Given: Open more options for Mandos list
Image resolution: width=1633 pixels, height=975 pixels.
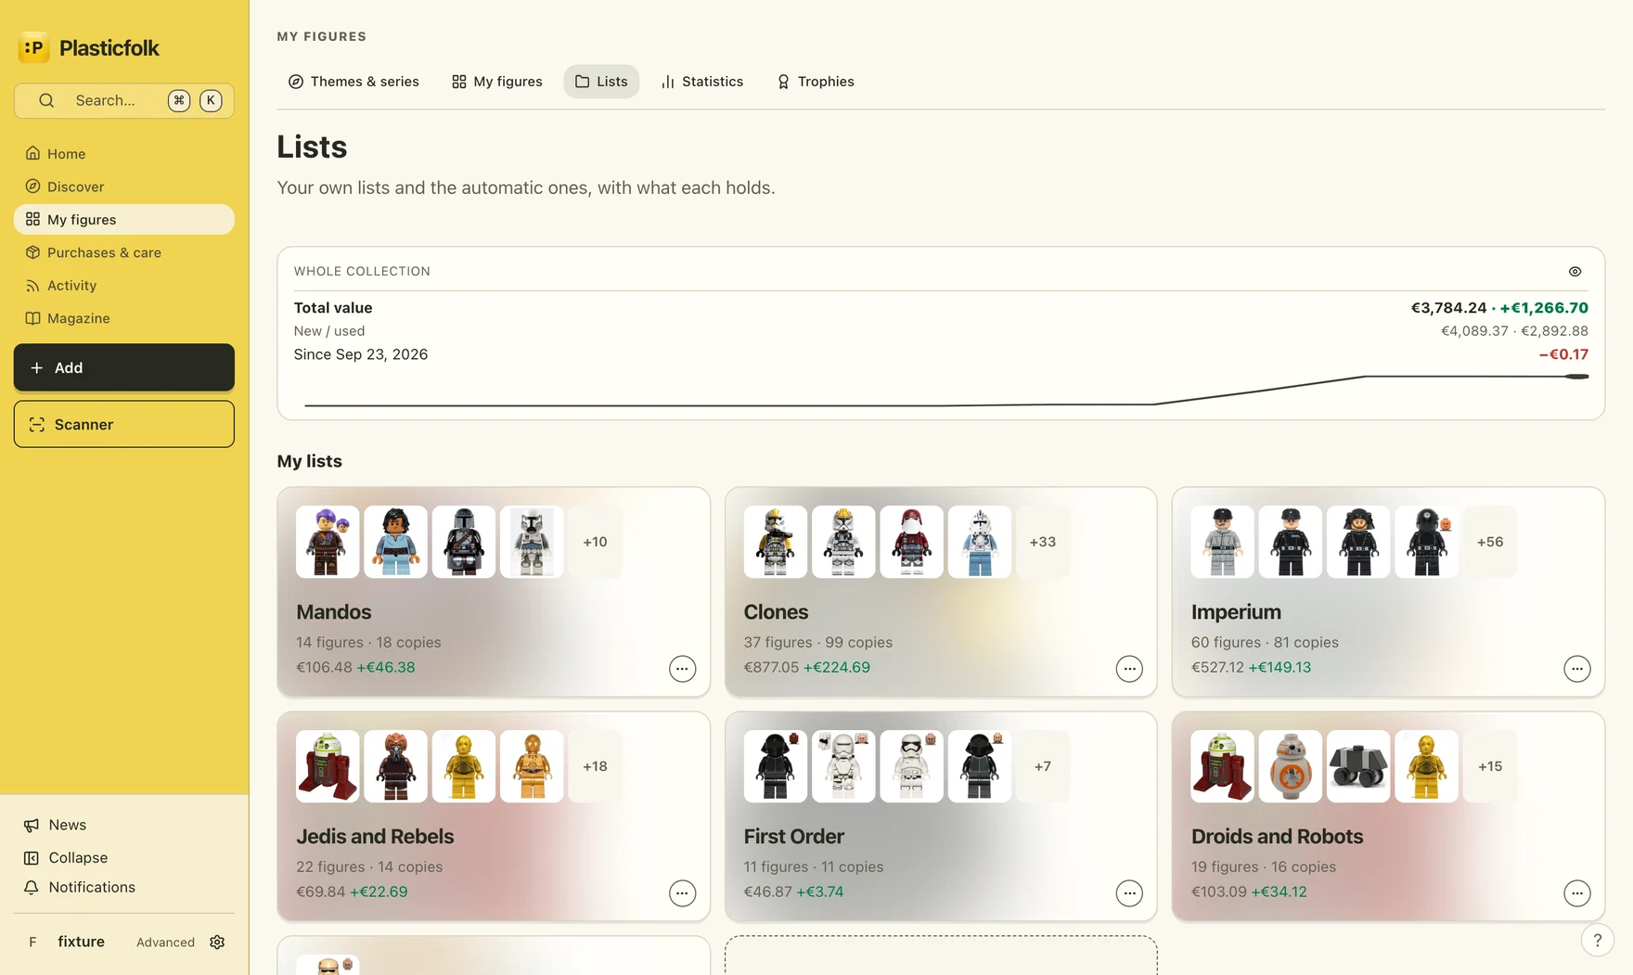Looking at the screenshot, I should [682, 669].
